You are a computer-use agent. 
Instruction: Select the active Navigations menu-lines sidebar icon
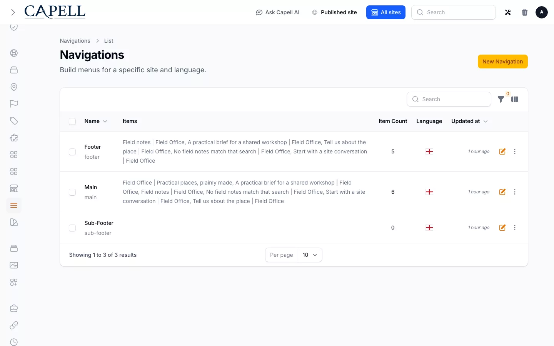click(x=14, y=205)
